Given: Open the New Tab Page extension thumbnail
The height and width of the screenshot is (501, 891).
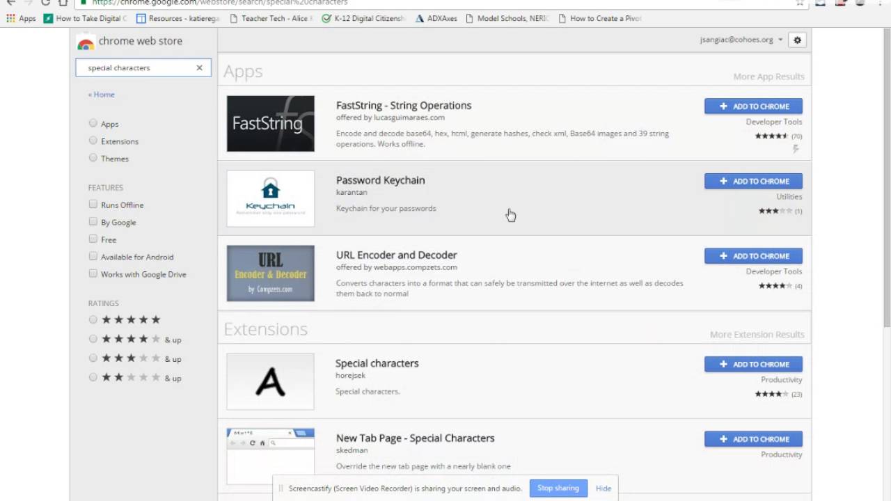Looking at the screenshot, I should coord(271,456).
